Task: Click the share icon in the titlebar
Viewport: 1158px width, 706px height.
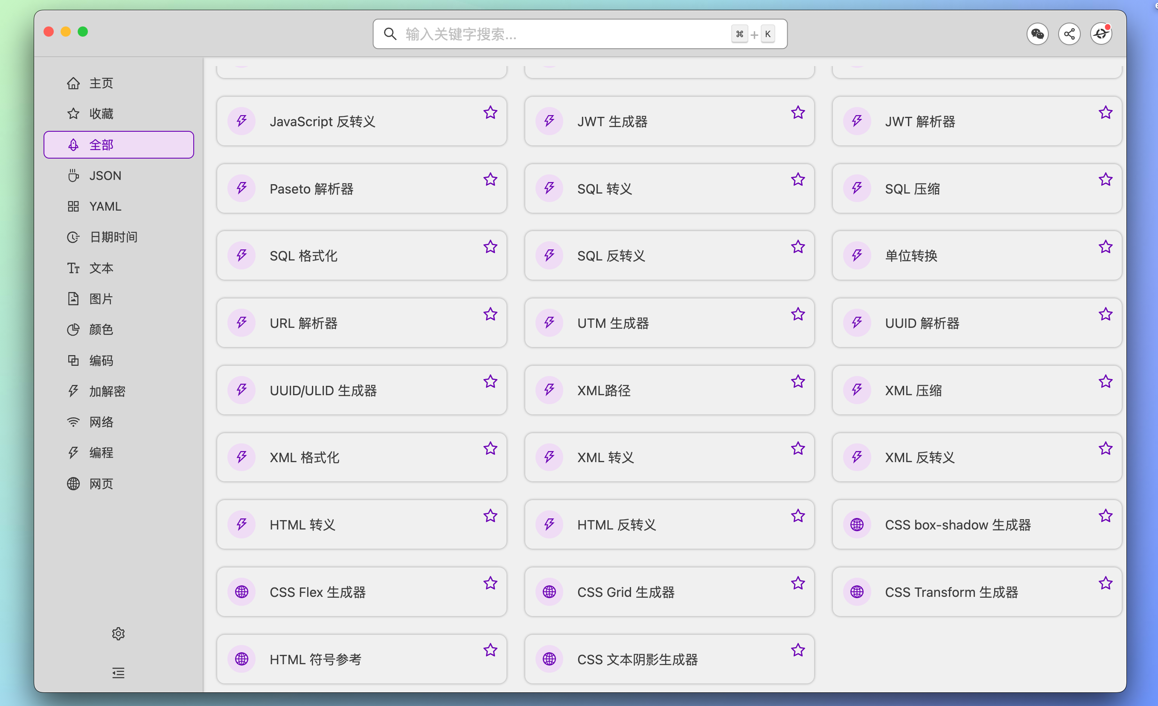Action: 1069,33
